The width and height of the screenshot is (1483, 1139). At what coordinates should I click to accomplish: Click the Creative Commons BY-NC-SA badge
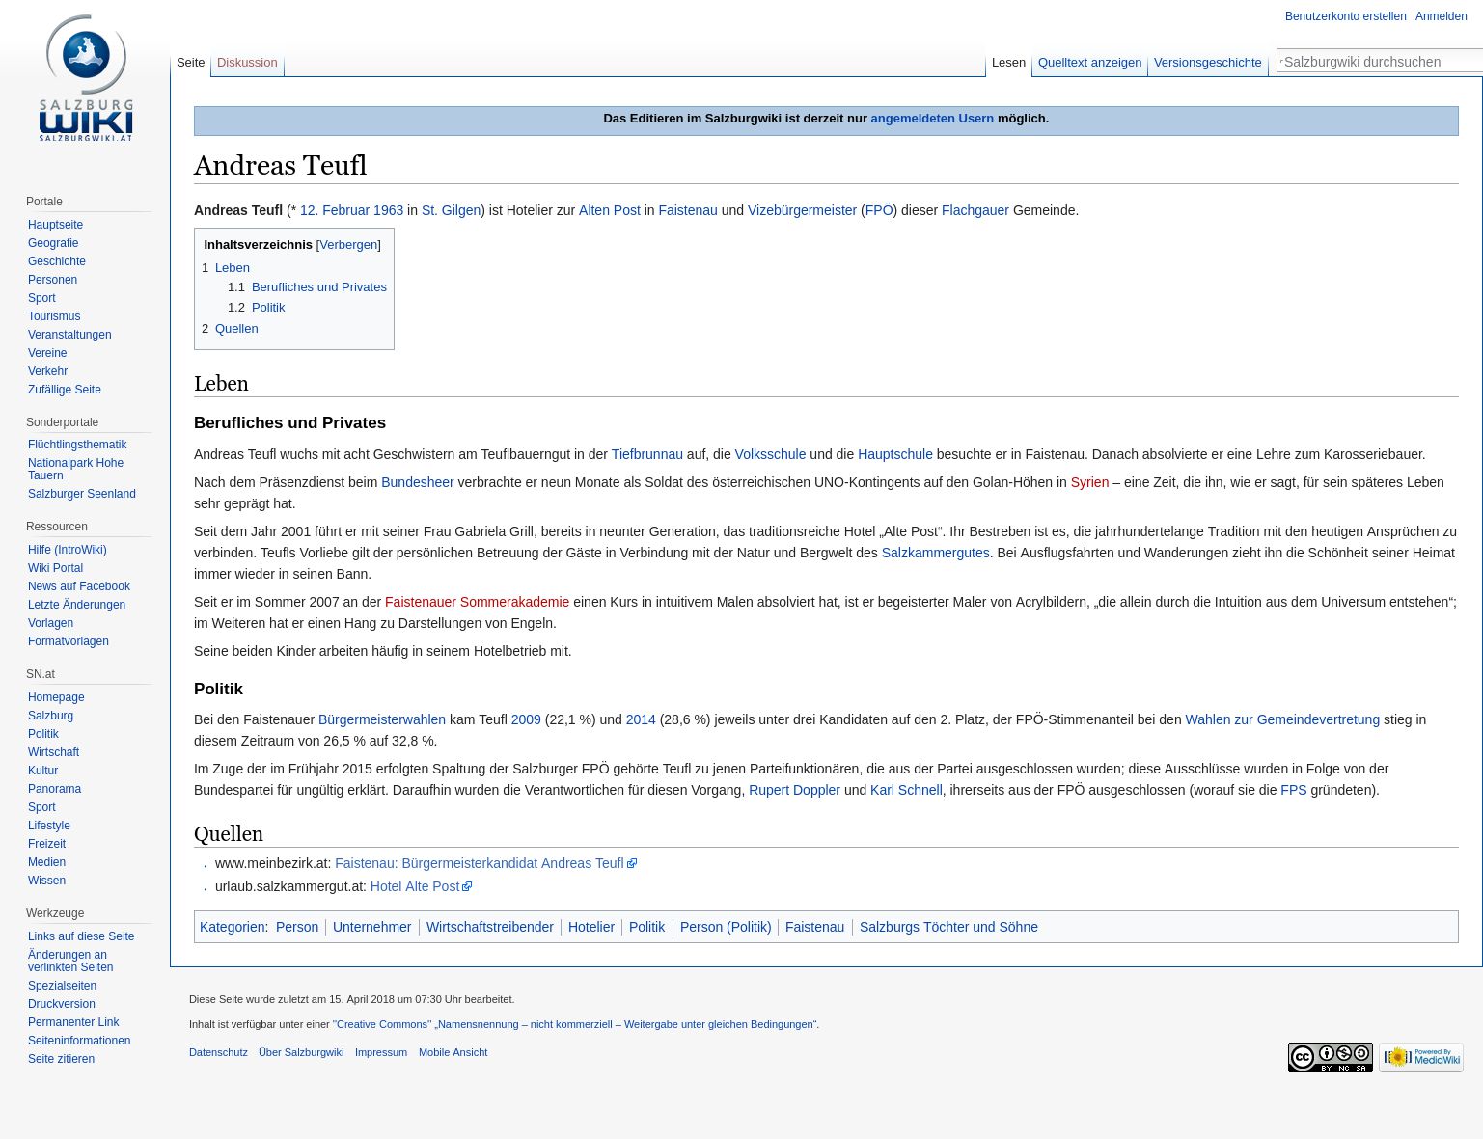[1330, 1057]
